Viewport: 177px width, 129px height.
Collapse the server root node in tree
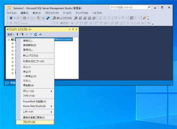point(9,39)
